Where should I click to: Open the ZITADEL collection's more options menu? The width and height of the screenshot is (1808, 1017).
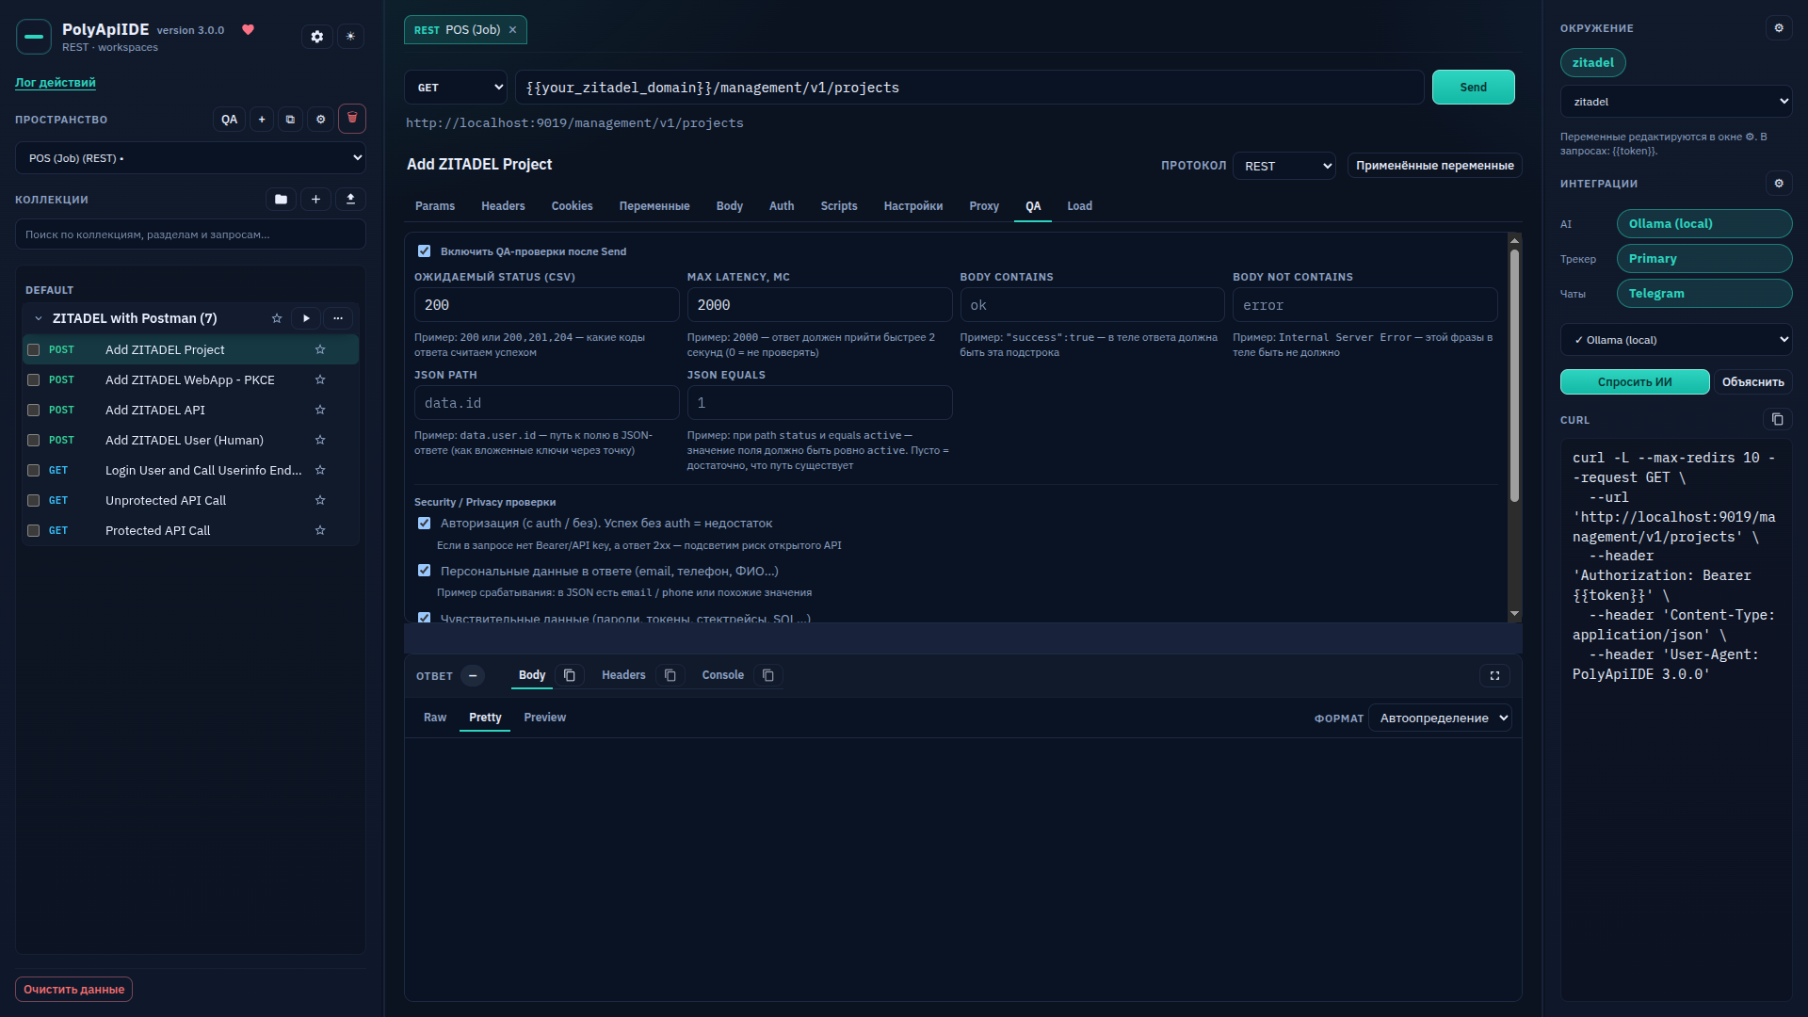[338, 318]
